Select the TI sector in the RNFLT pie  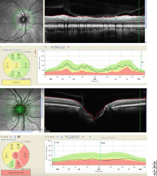coord(13,74)
